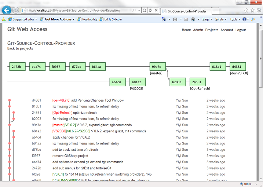This screenshot has width=263, height=187.
Task: Click the Stop loading X icon
Action: 156,10
